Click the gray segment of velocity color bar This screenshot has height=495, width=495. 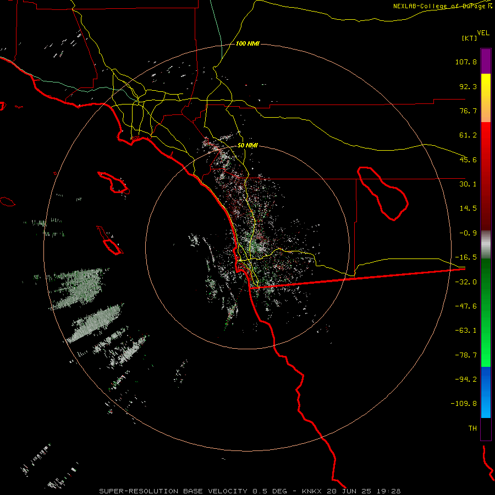486,245
